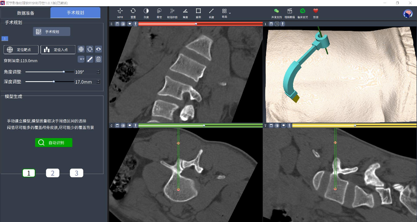
Task: Select step 2 in model generation
Action: click(53, 173)
